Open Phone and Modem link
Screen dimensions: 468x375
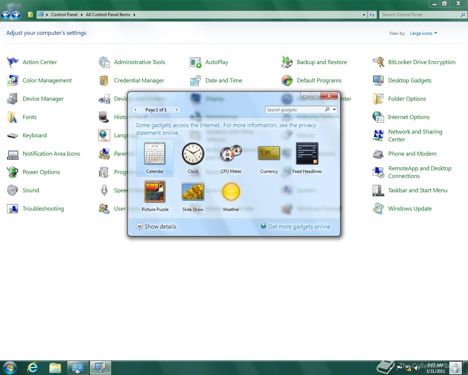412,154
